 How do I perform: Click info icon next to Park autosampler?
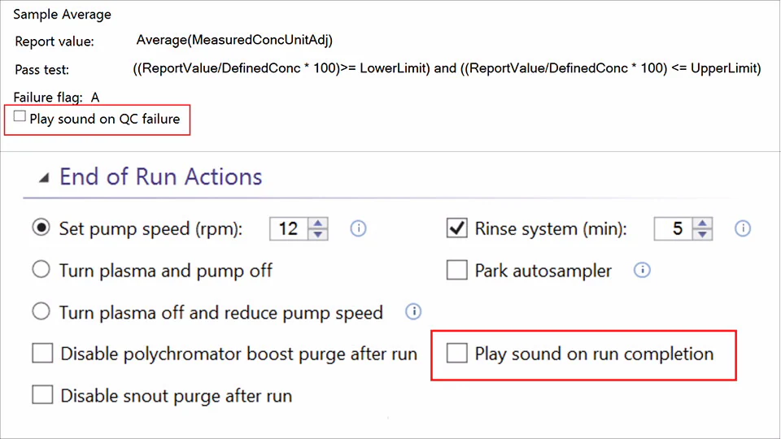click(x=642, y=270)
